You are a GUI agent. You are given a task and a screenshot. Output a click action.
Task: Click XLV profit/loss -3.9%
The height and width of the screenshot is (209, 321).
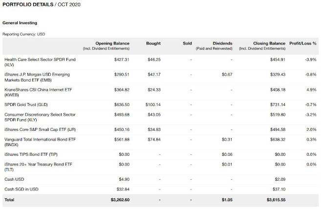(311, 60)
